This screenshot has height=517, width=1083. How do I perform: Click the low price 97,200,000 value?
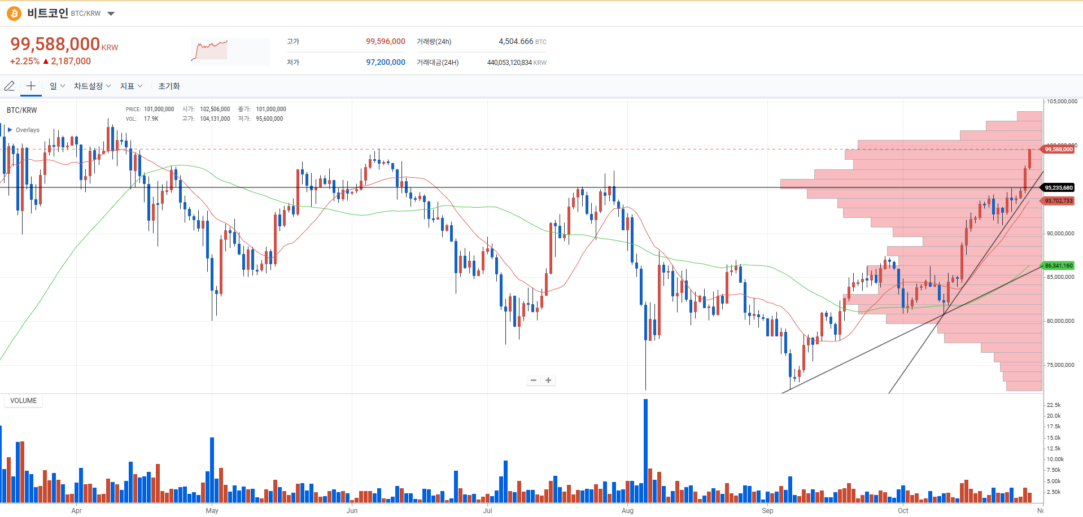(x=386, y=62)
